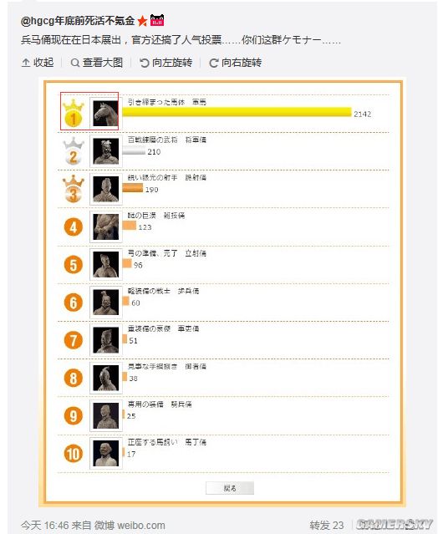Open the 微博 weibo.com source link
The height and width of the screenshot is (534, 438).
point(130,525)
